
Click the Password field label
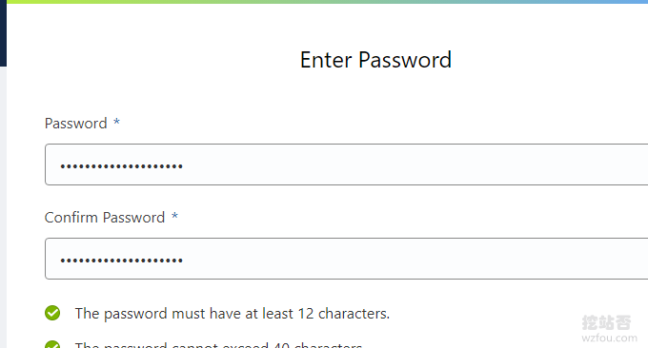(76, 124)
